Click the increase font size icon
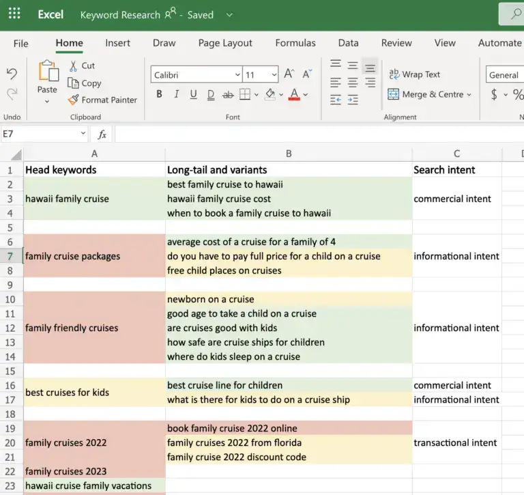The image size is (524, 495). pyautogui.click(x=289, y=74)
